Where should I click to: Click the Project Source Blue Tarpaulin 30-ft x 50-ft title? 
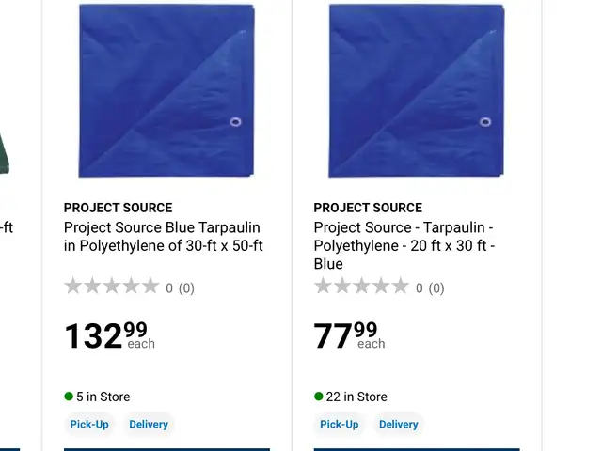(x=164, y=237)
